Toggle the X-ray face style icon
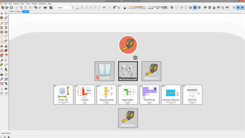The height and width of the screenshot is (138, 245). [172, 8]
